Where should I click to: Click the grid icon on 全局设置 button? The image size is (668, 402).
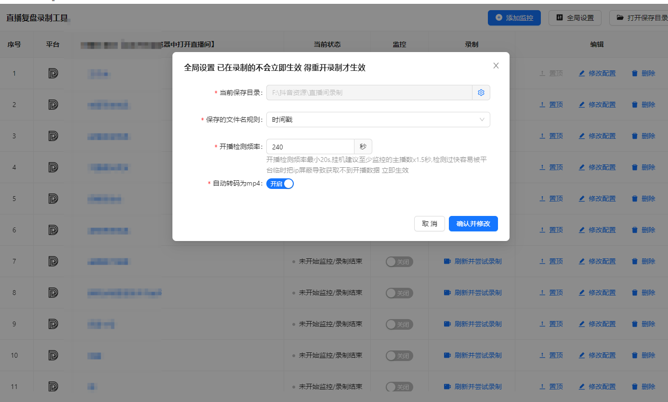pos(559,17)
